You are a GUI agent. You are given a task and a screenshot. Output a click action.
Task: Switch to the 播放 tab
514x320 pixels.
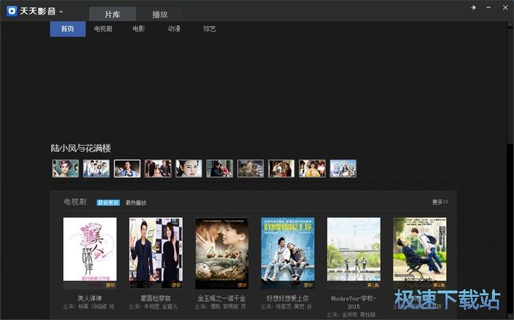(x=160, y=14)
